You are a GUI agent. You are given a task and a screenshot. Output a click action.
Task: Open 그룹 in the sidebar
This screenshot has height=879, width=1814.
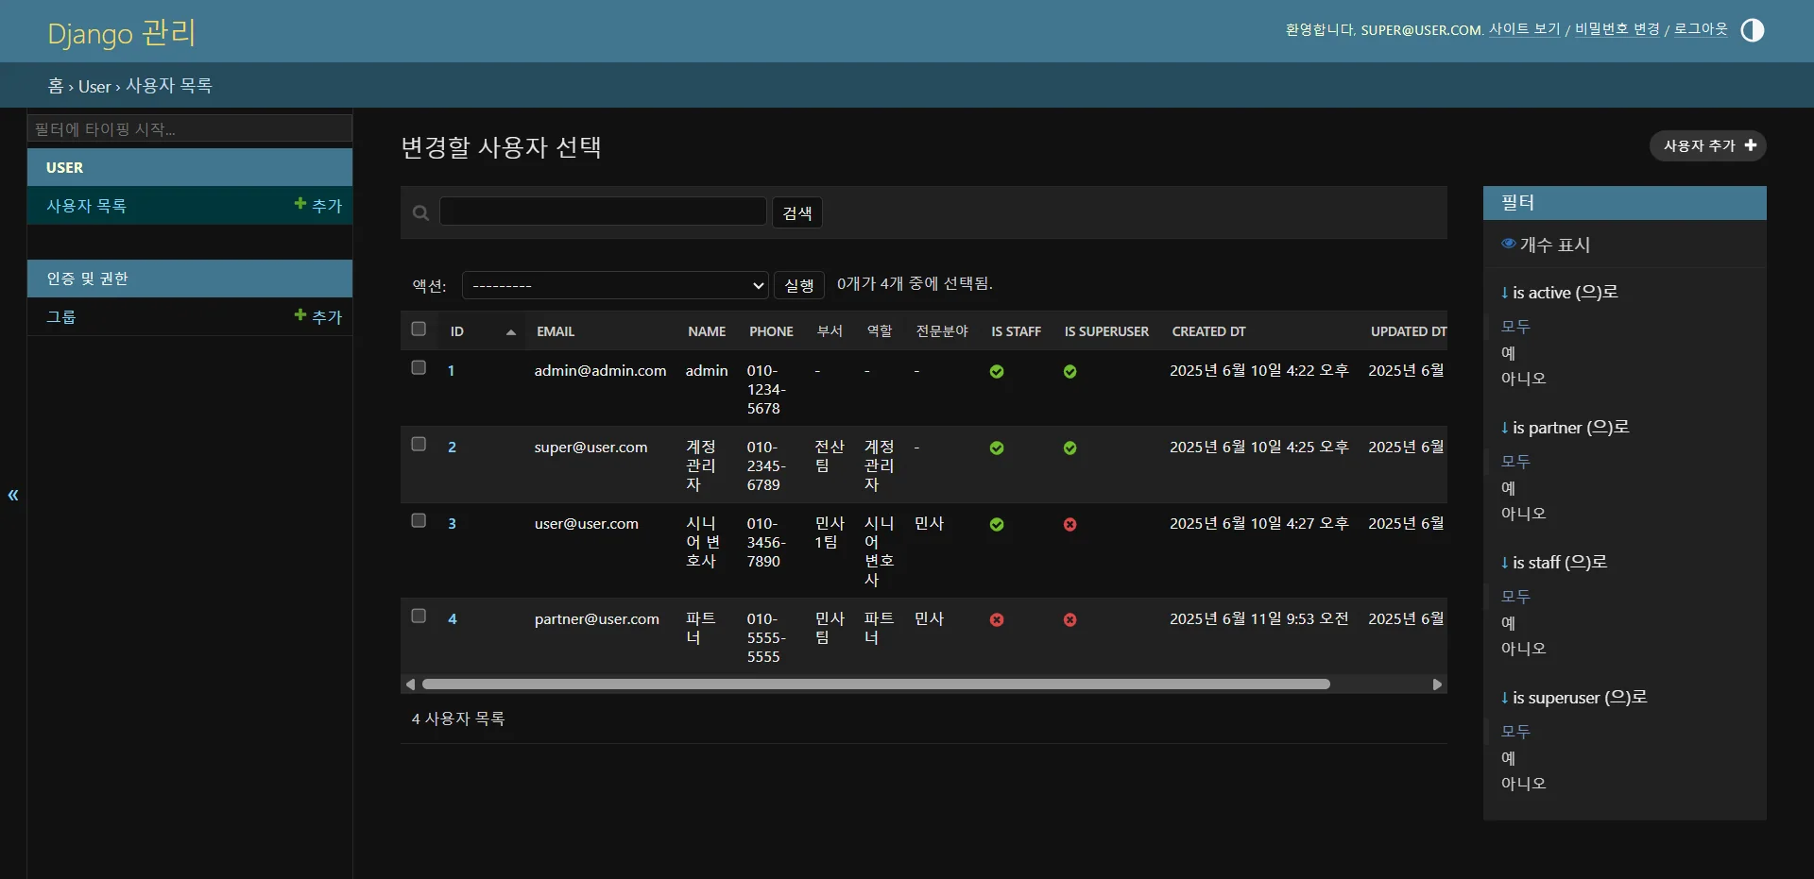pos(61,317)
